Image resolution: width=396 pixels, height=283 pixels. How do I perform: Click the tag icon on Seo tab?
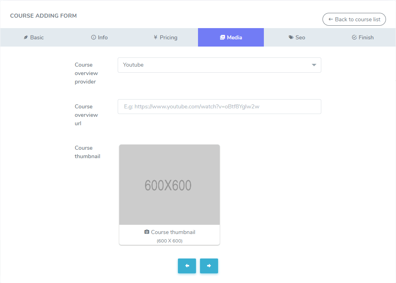point(291,37)
